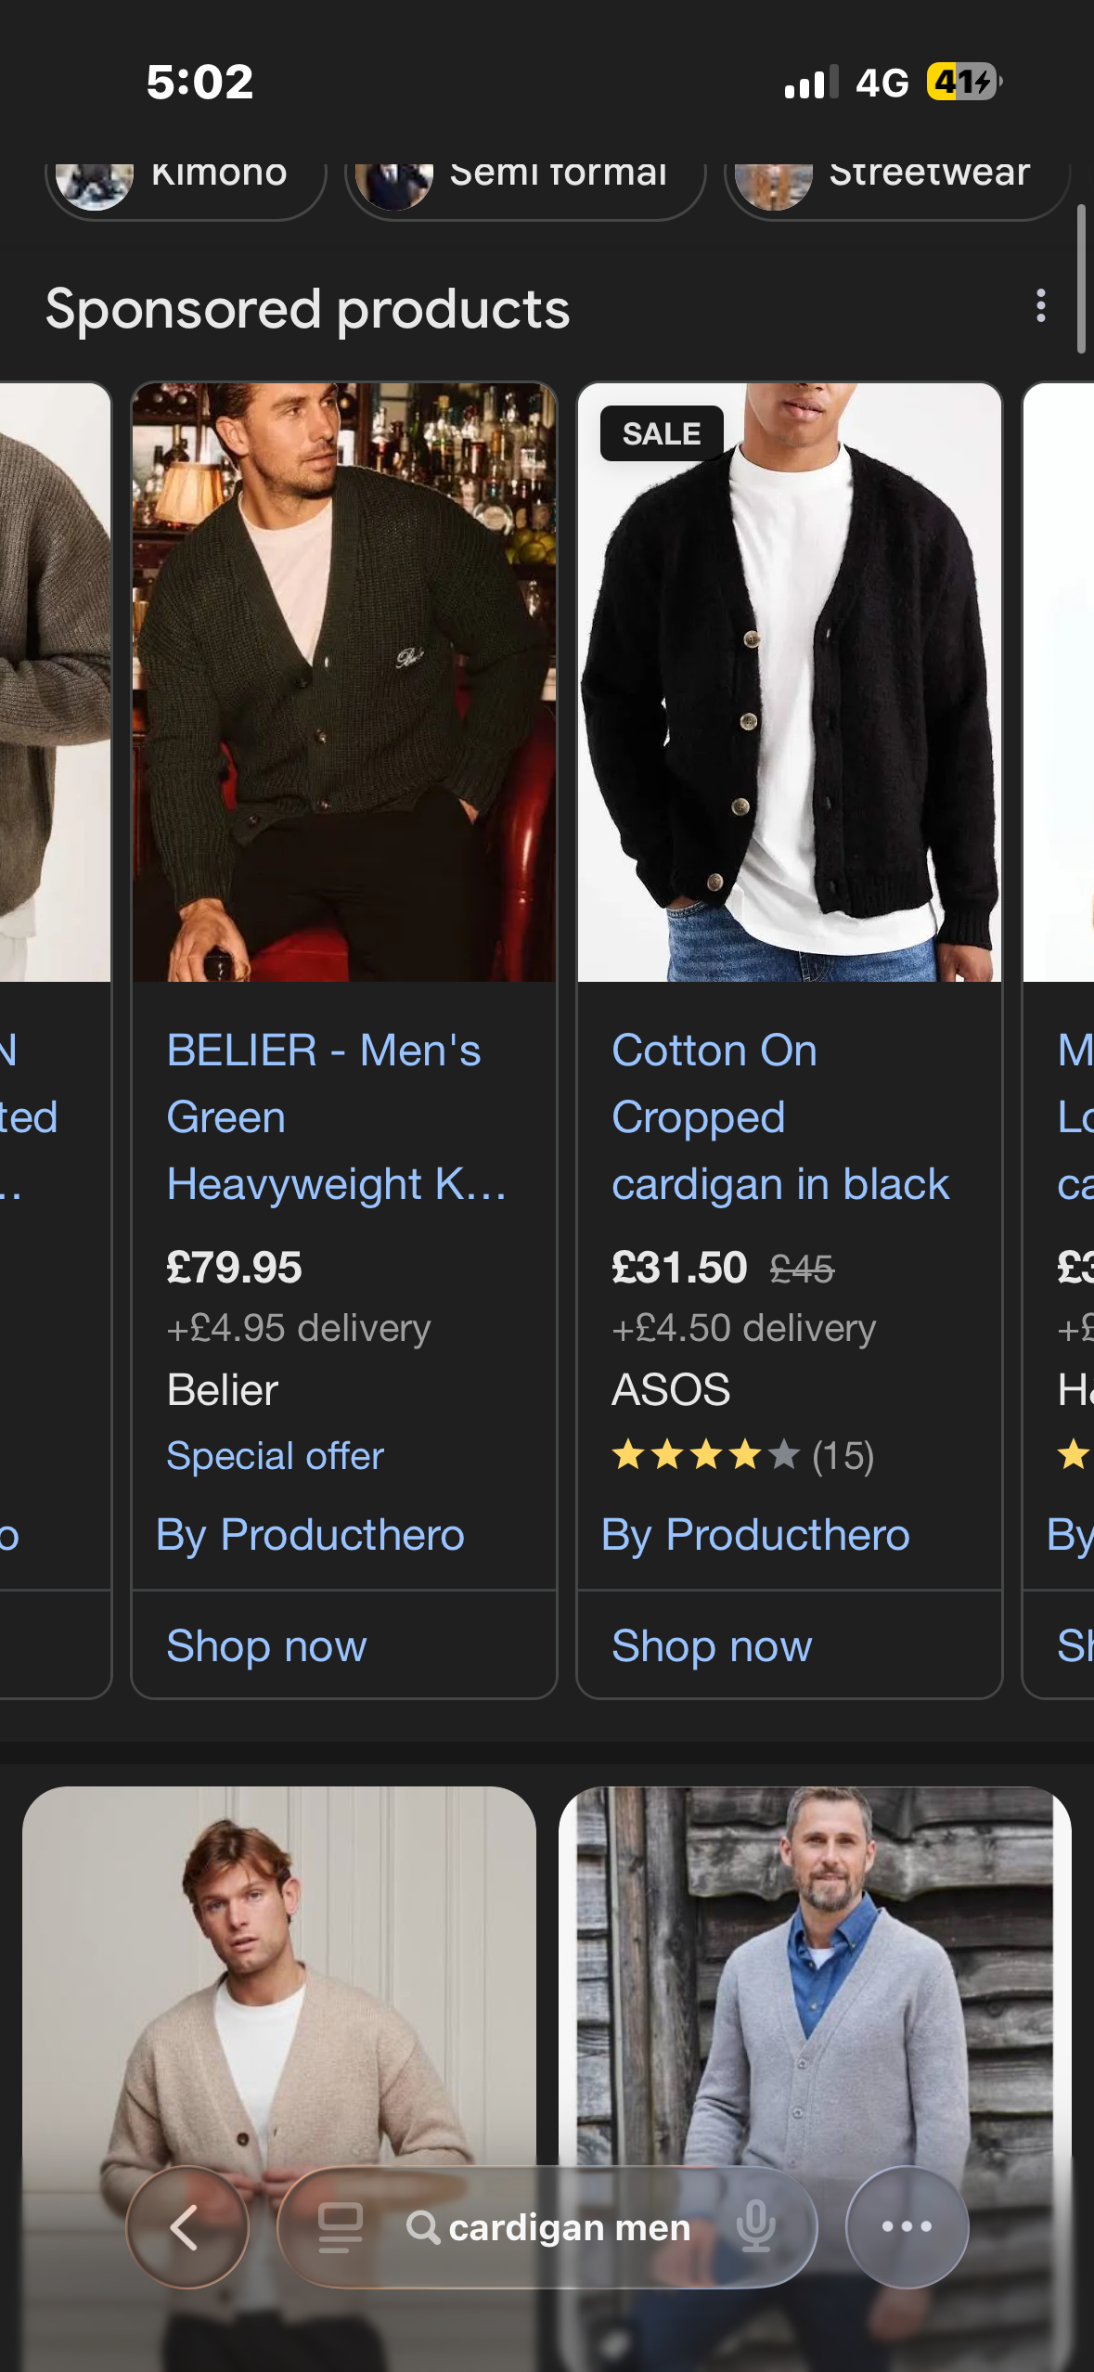Open the tabs switcher icon
This screenshot has width=1094, height=2372.
(x=340, y=2226)
